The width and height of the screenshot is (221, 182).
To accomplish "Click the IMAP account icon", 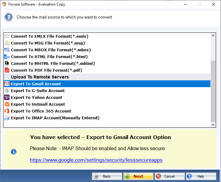I will tap(7, 118).
